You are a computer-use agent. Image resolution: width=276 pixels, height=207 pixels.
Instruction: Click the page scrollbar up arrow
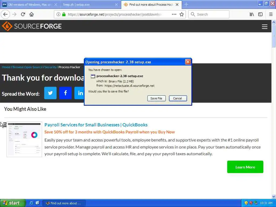point(274,22)
